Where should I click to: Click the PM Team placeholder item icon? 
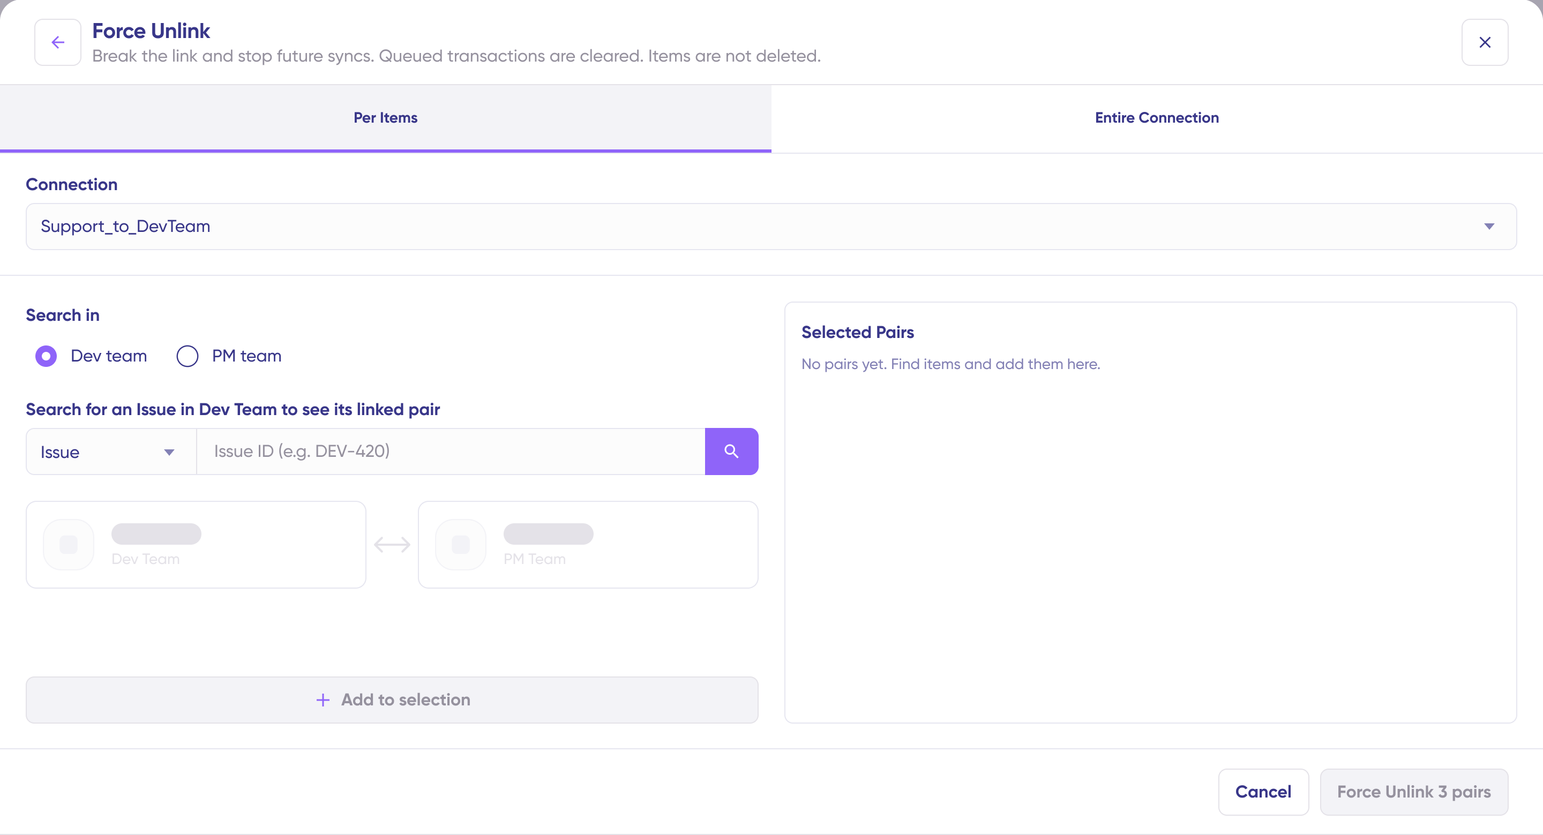(461, 545)
